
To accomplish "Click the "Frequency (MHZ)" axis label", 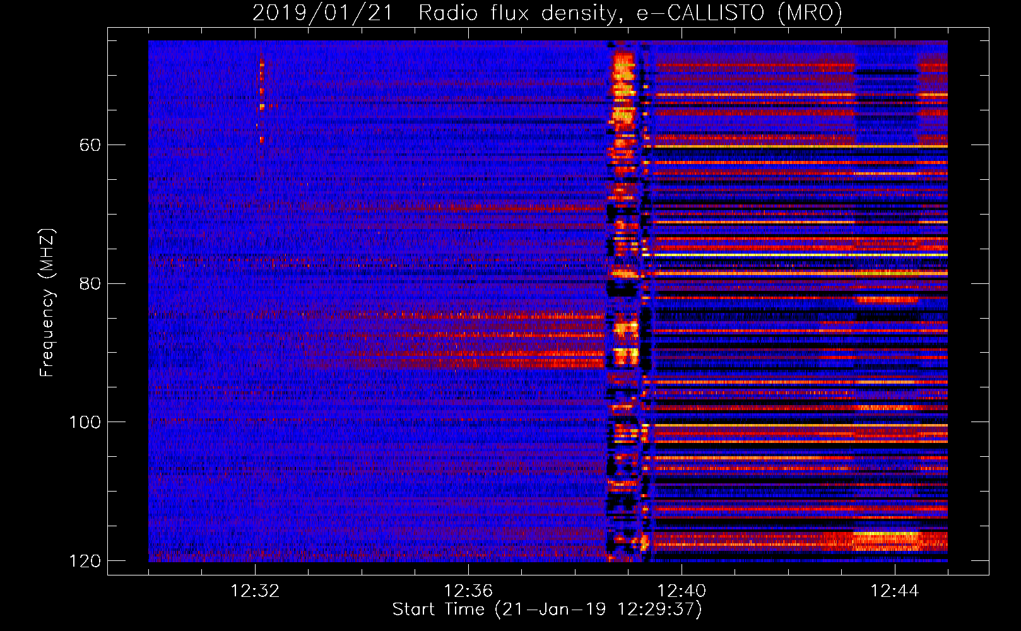I will click(x=47, y=303).
